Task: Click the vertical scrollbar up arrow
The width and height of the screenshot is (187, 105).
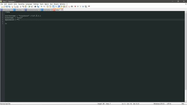Action: (186, 12)
